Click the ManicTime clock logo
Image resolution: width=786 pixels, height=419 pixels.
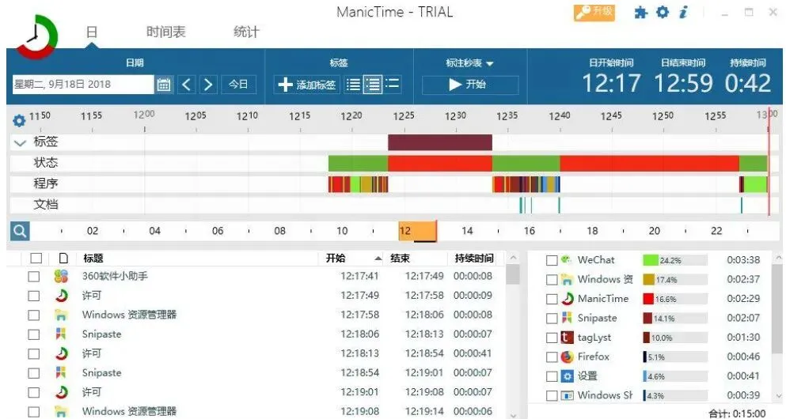(36, 36)
